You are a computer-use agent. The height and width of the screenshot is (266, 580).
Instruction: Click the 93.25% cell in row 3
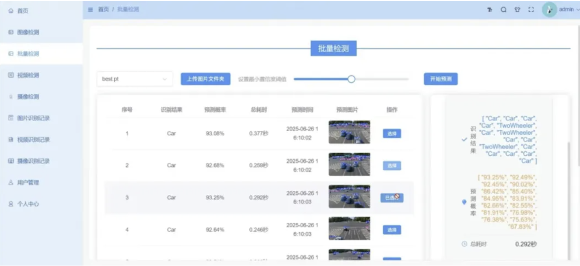(215, 198)
